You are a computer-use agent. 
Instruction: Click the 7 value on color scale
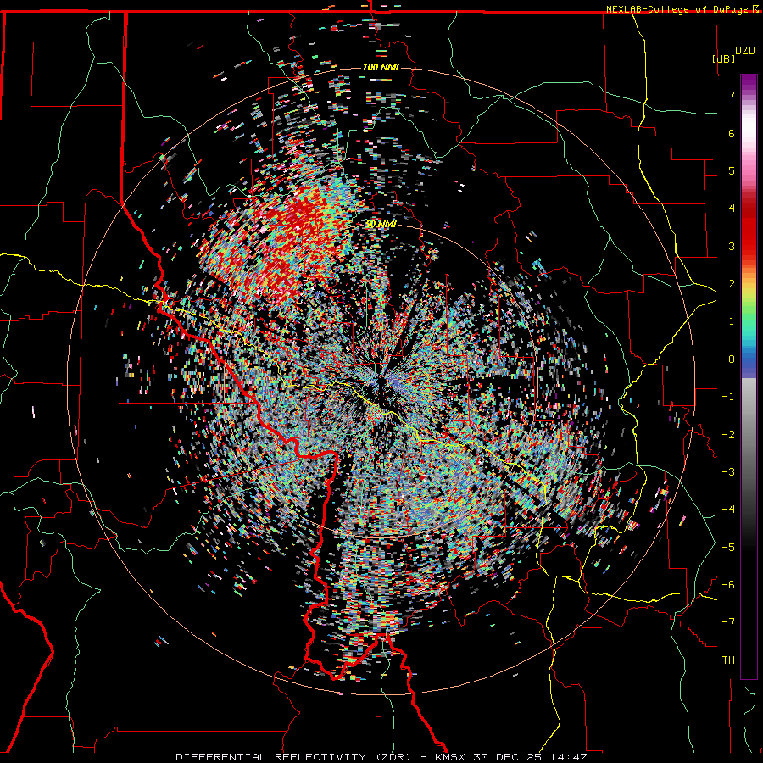[x=732, y=95]
